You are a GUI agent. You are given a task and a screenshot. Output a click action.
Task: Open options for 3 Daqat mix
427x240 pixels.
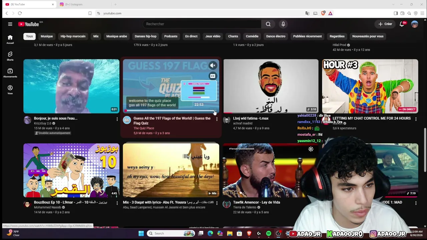tap(217, 203)
